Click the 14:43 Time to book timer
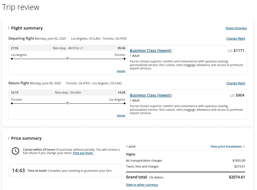The height and width of the screenshot is (190, 257). pyautogui.click(x=18, y=170)
